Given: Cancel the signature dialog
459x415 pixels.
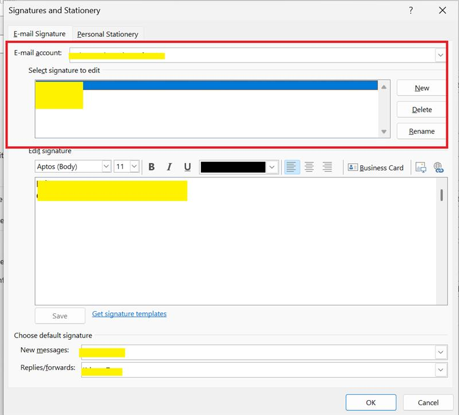Looking at the screenshot, I should (x=428, y=402).
